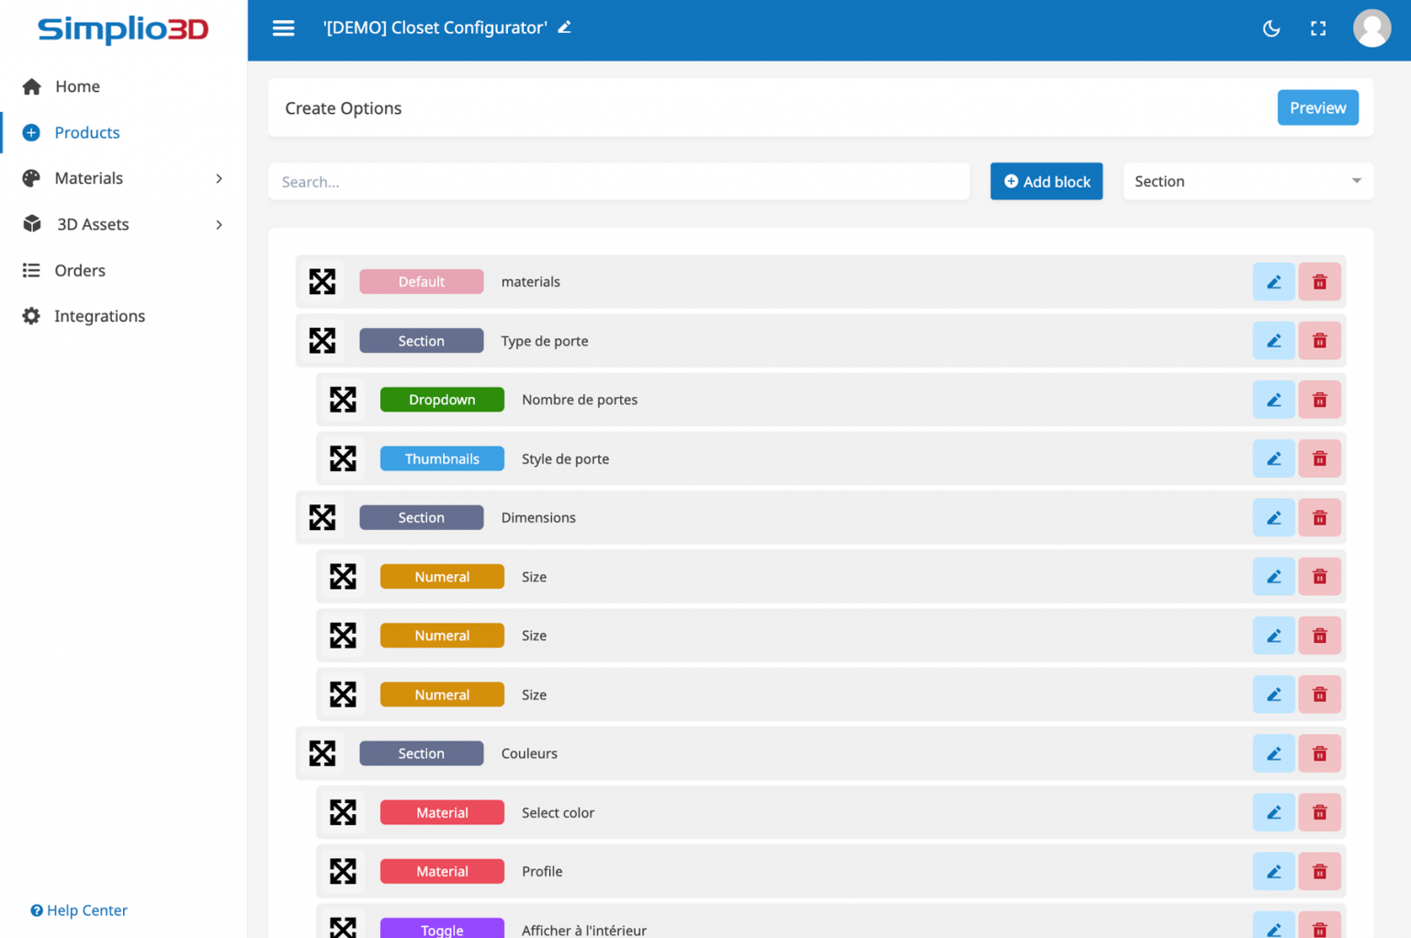Expand the 3D Assets submenu
The image size is (1411, 938).
219,224
